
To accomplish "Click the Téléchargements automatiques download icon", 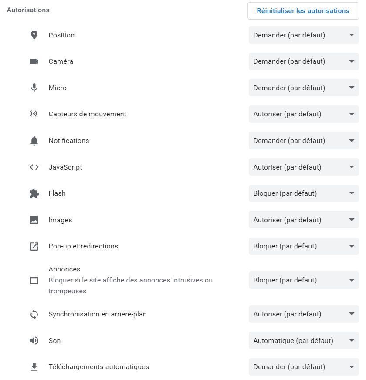I will [34, 367].
